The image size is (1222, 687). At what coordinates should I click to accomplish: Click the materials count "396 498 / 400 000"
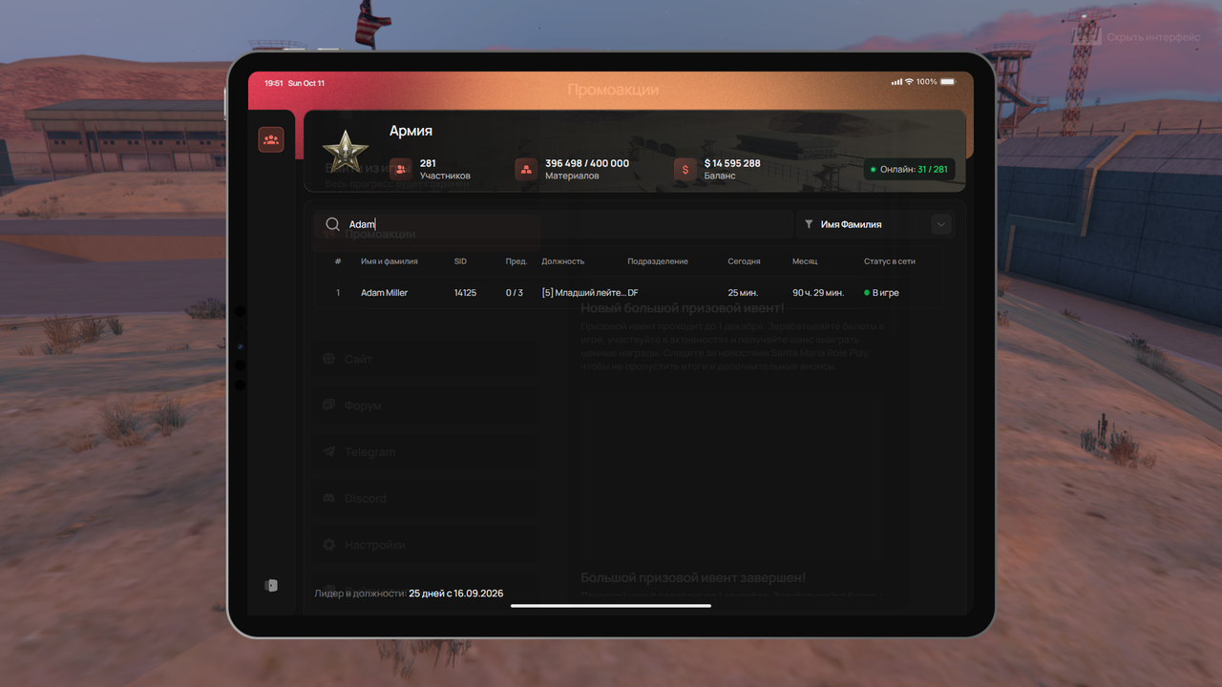pos(587,163)
